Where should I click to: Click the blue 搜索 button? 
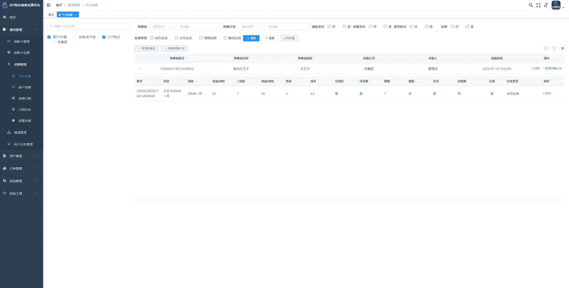coord(251,38)
